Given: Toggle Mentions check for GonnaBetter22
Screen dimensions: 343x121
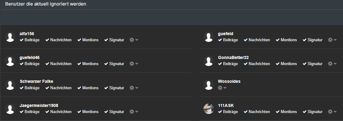Looking at the screenshot, I should 286,64.
